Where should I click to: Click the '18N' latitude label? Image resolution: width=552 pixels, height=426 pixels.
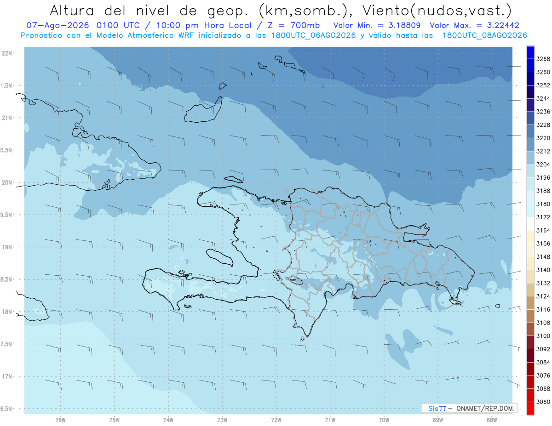tap(6, 312)
